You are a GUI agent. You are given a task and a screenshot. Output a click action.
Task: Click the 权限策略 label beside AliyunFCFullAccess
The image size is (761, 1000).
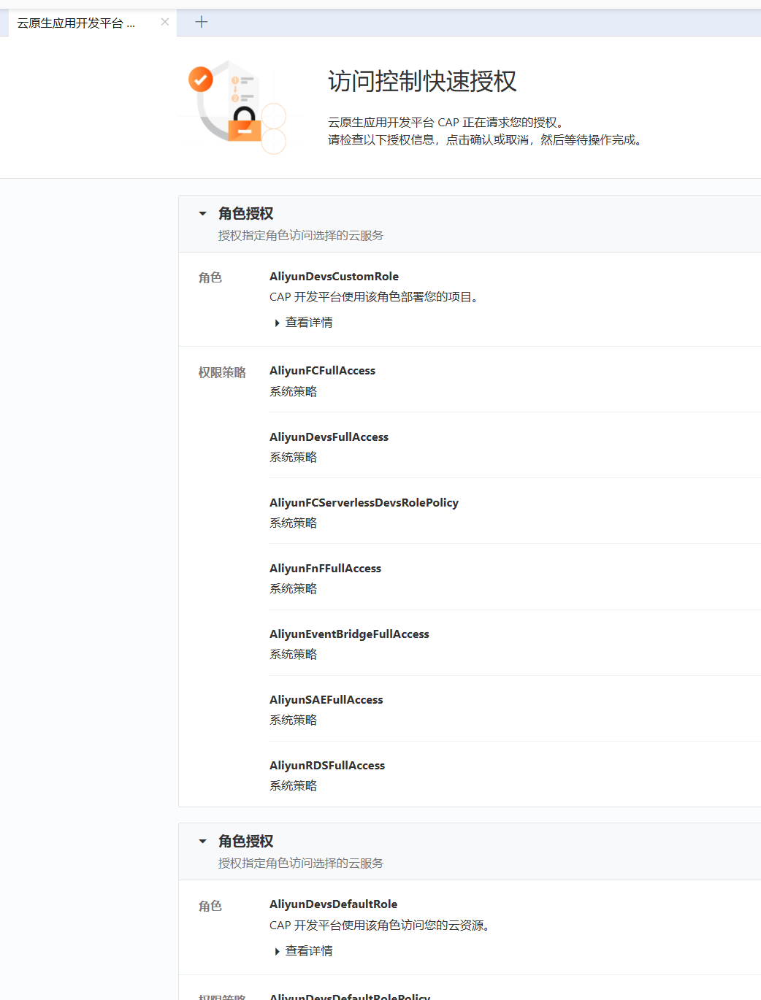coord(222,373)
